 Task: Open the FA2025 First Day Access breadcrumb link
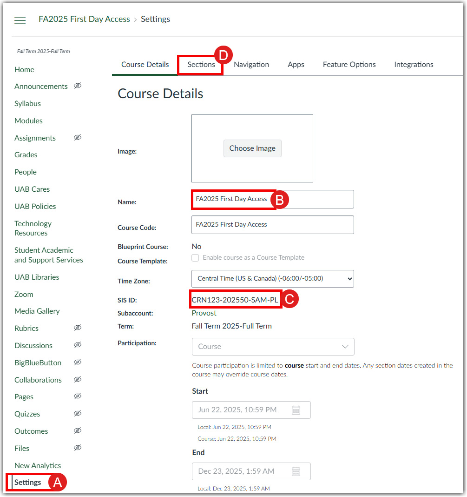pyautogui.click(x=84, y=19)
